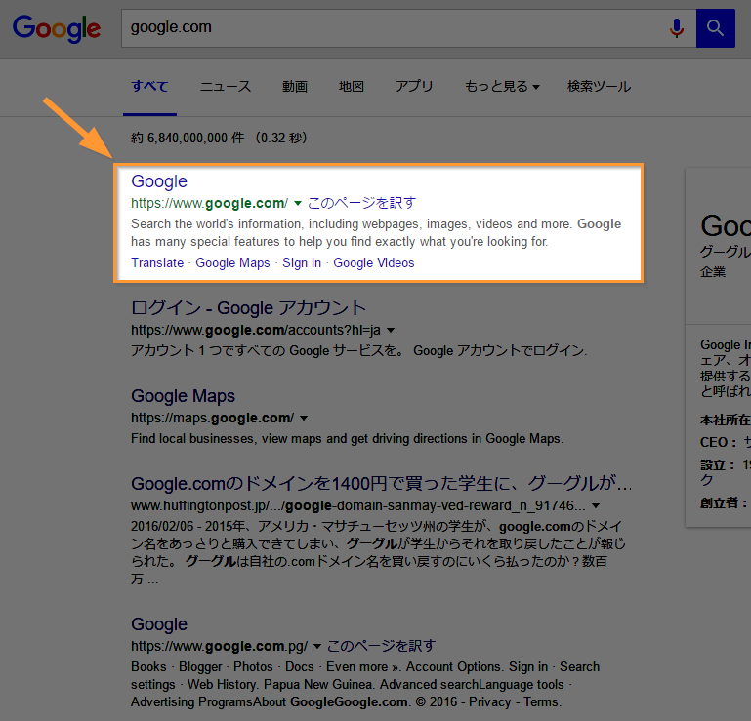Click the 創立者 label in knowledge panel
Viewport: 751px width, 721px height.
pos(724,502)
